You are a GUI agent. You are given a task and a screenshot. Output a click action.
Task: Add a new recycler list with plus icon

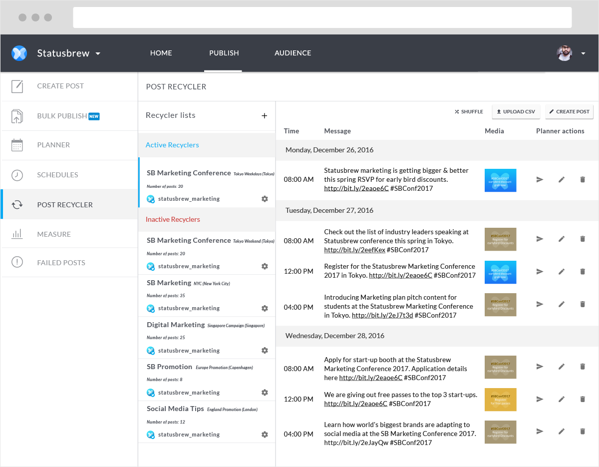coord(265,116)
